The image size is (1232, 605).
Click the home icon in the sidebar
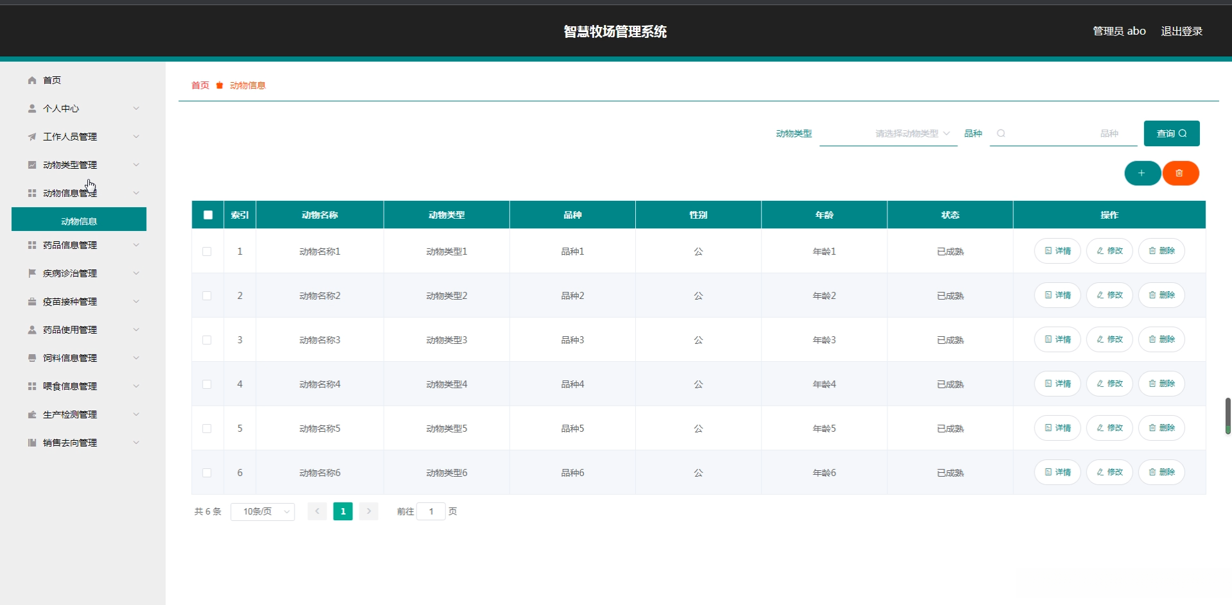[x=32, y=80]
